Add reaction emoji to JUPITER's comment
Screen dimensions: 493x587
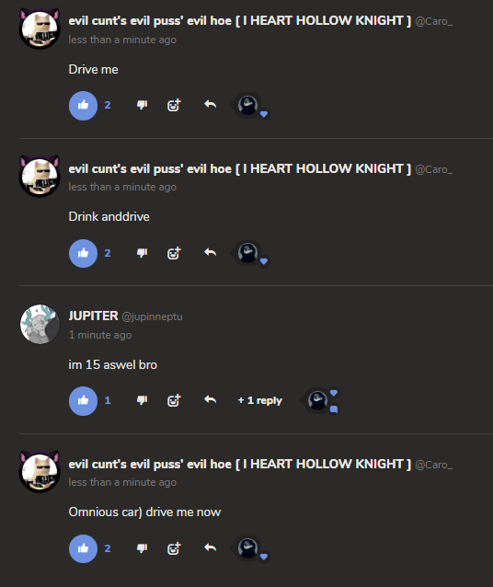[174, 400]
